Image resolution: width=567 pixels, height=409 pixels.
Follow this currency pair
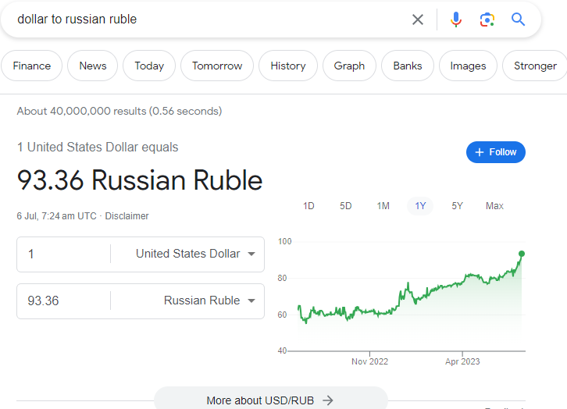pos(496,152)
